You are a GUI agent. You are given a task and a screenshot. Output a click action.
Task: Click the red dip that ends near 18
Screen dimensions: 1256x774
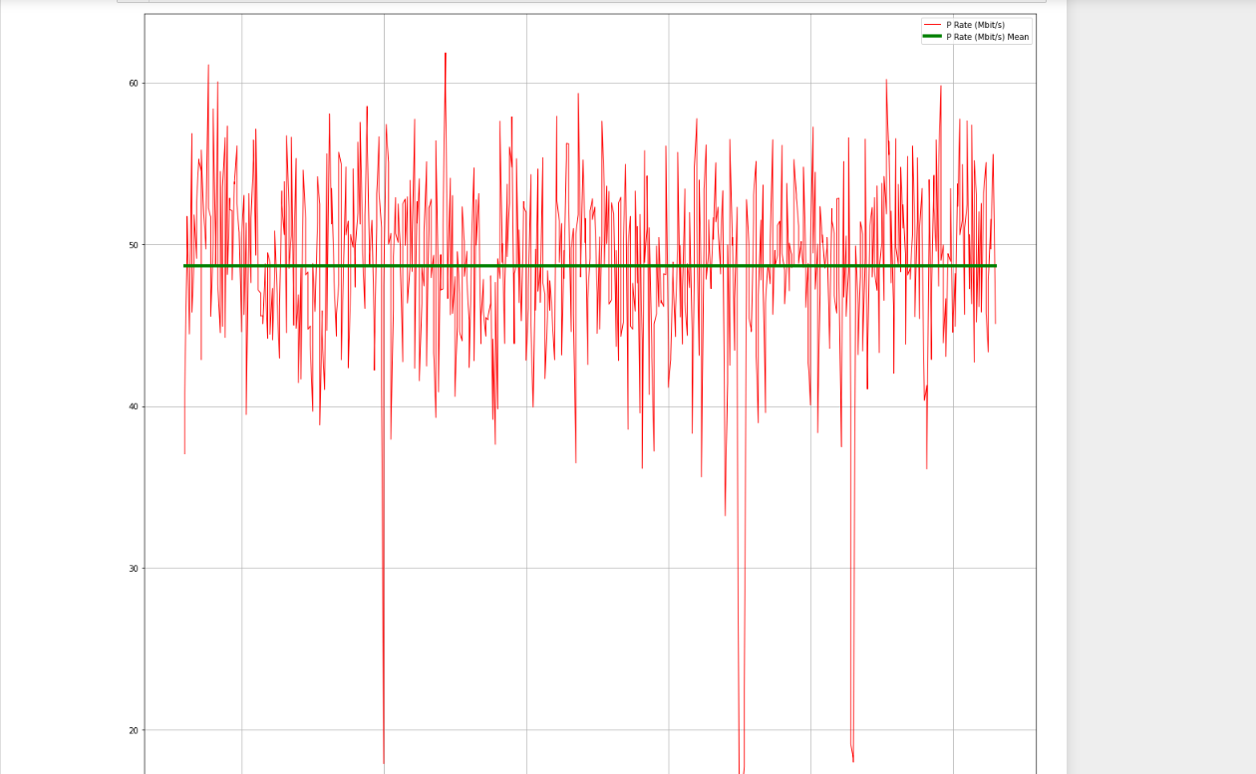pyautogui.click(x=852, y=760)
